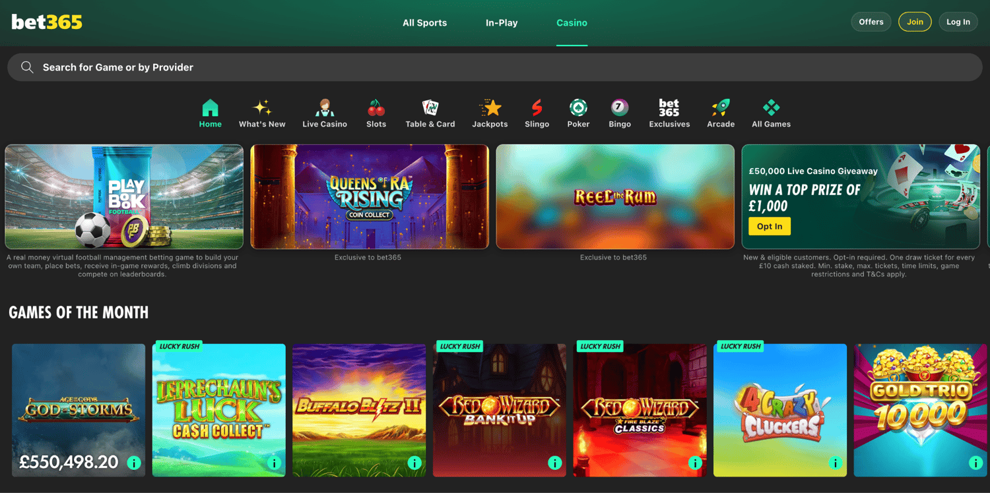The image size is (990, 493).
Task: Open the Live Casino category
Action: (x=325, y=113)
